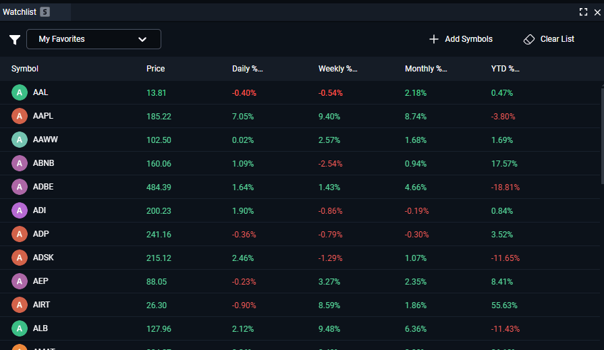Select the ALB symbol name

(40, 328)
